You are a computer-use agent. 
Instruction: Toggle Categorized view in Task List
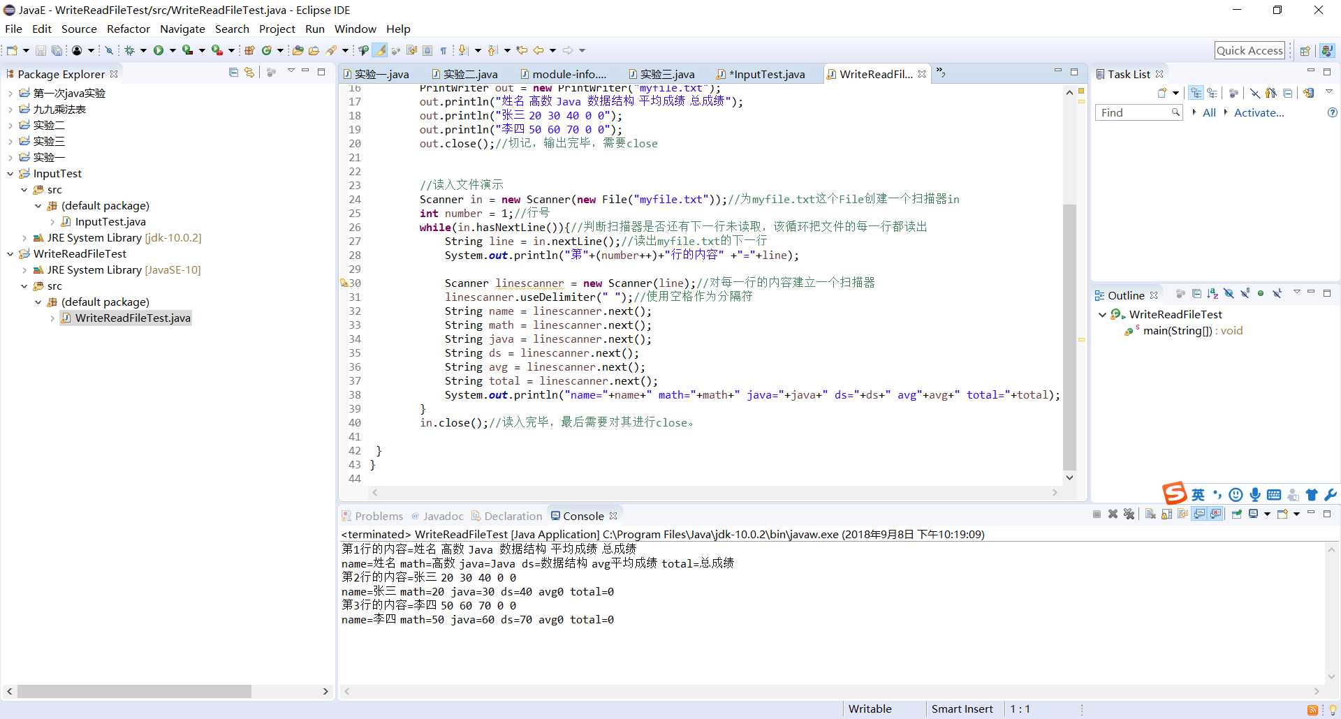tap(1196, 93)
